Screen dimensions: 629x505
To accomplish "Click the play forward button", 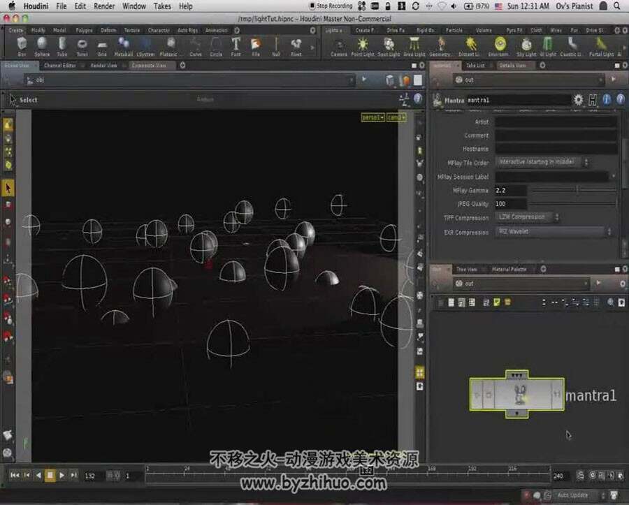I will pyautogui.click(x=62, y=476).
